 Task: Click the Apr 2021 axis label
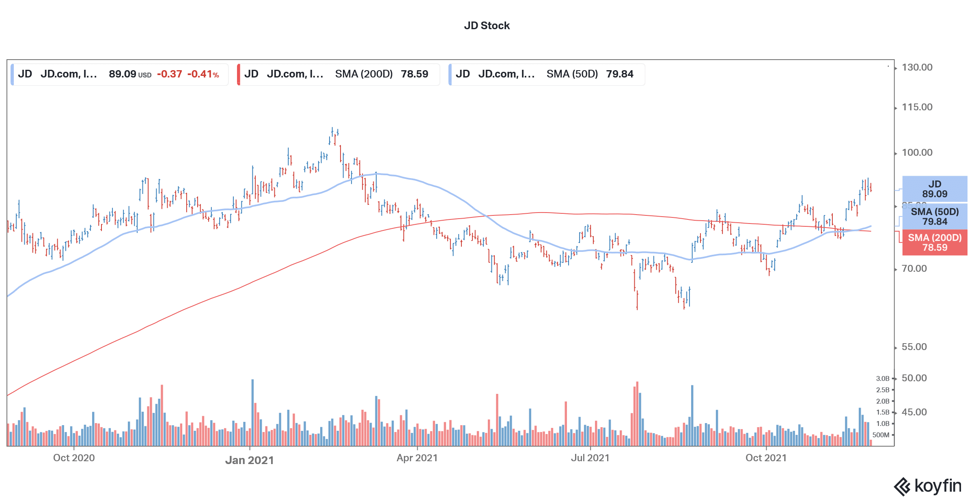tap(417, 458)
